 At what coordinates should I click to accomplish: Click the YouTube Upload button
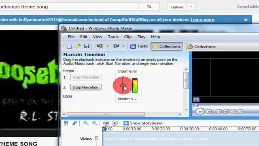pos(177,7)
